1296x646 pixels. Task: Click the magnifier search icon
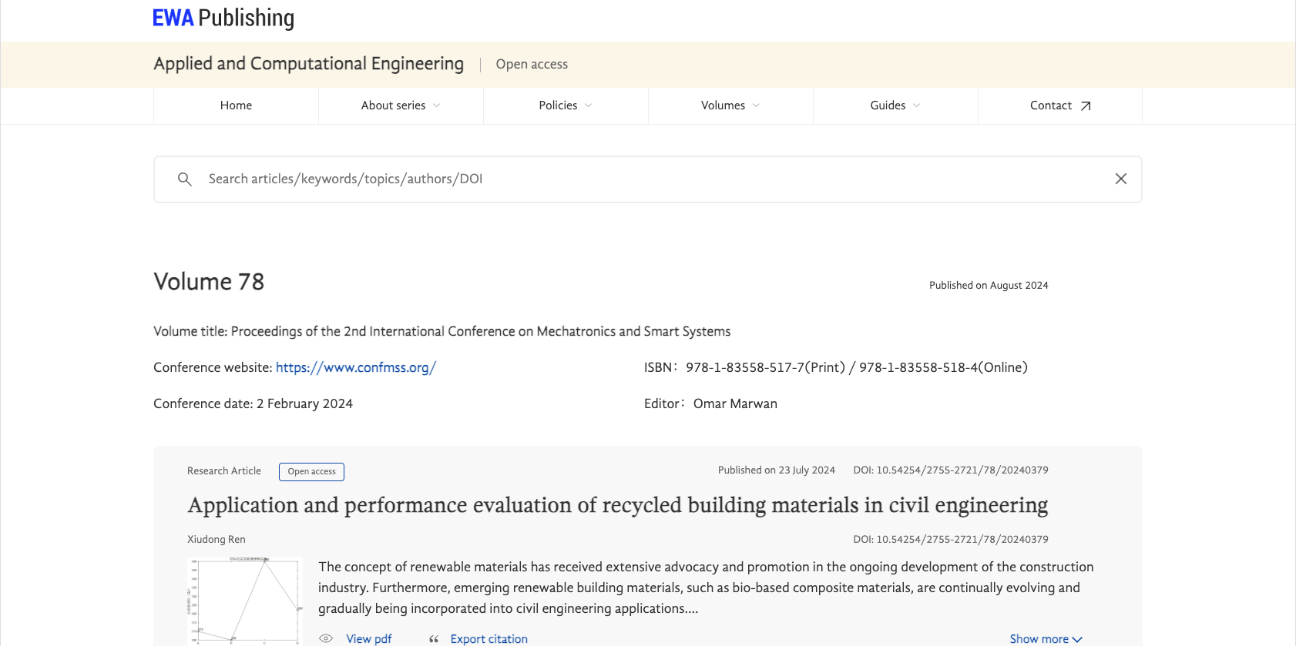tap(184, 179)
